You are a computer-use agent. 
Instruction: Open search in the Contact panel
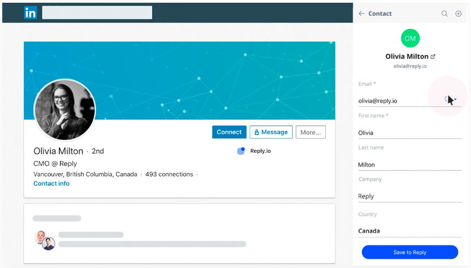pos(445,14)
